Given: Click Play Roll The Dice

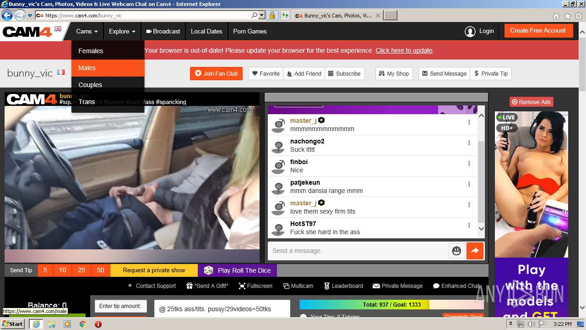Looking at the screenshot, I should click(237, 270).
